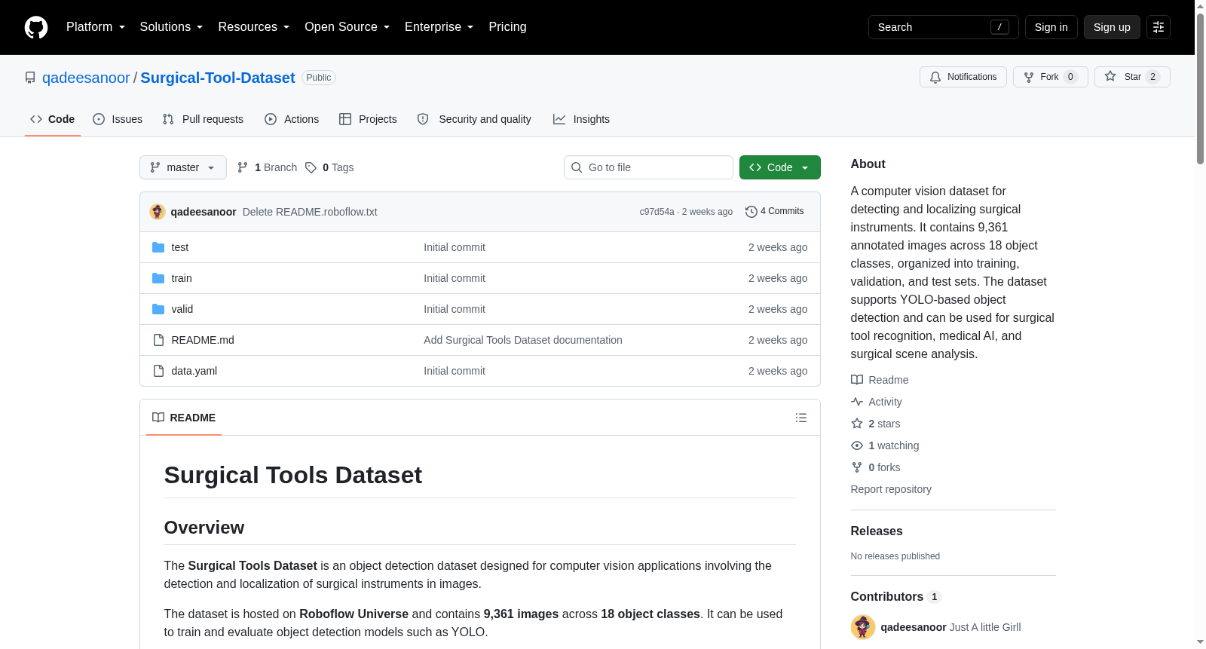Open the valid folder name
This screenshot has width=1206, height=649.
182,309
